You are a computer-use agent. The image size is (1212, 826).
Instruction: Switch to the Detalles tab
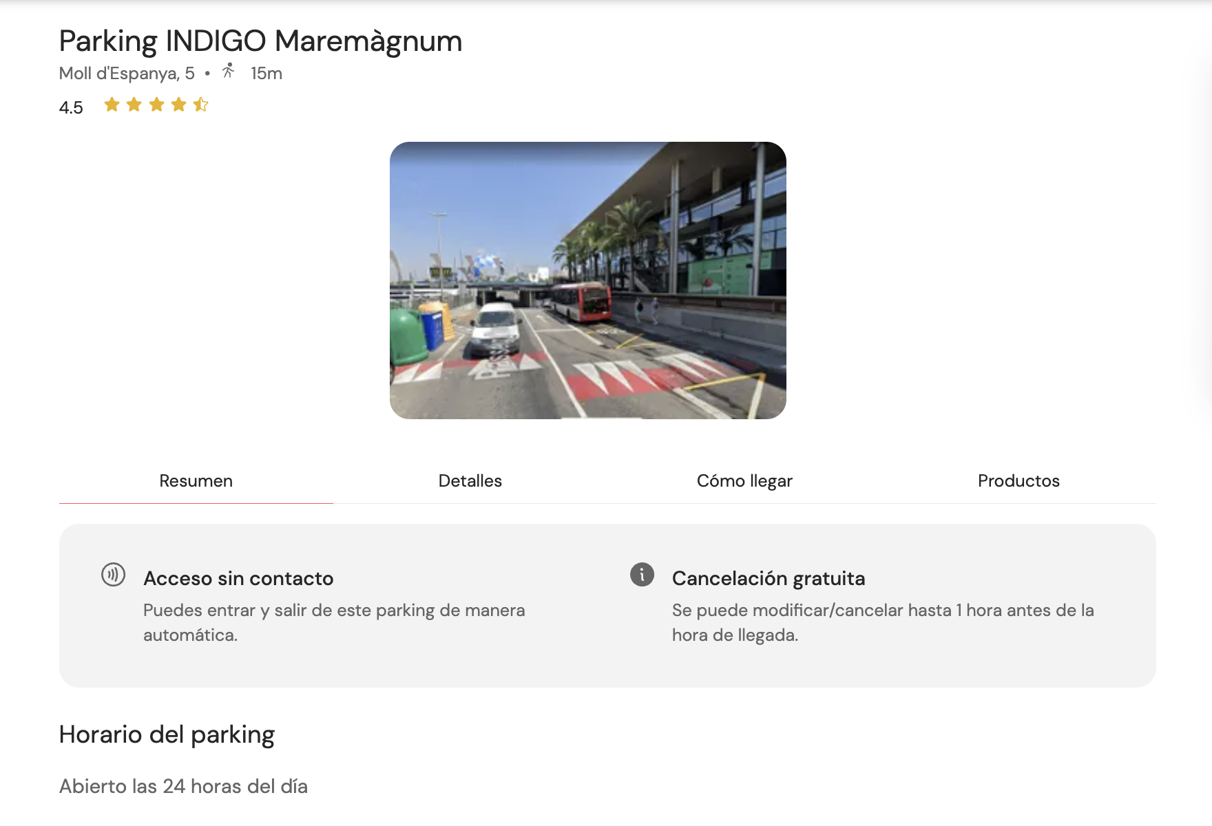coord(470,480)
